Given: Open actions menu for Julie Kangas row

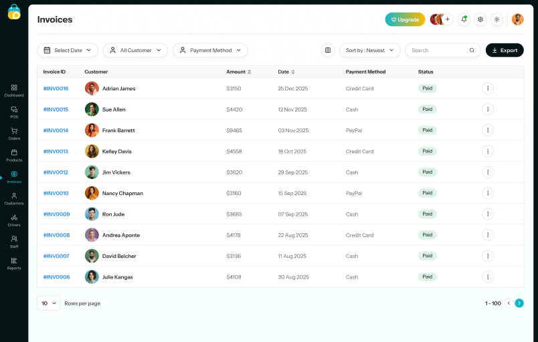Looking at the screenshot, I should coord(488,277).
